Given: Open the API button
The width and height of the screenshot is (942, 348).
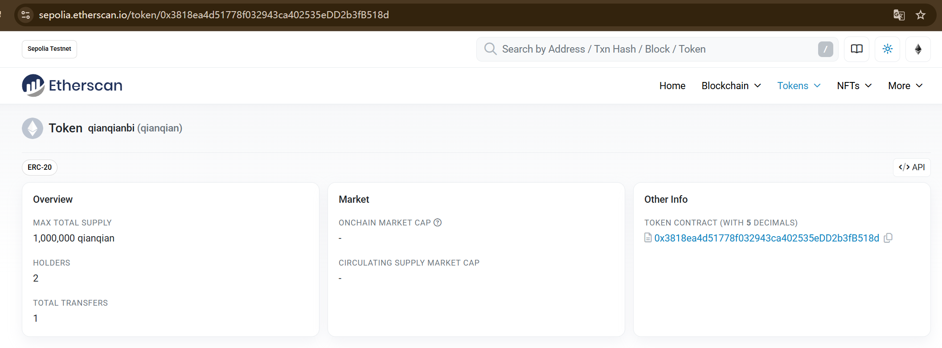Looking at the screenshot, I should 912,167.
